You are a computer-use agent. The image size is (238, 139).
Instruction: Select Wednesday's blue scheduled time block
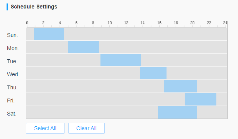[x=153, y=73]
